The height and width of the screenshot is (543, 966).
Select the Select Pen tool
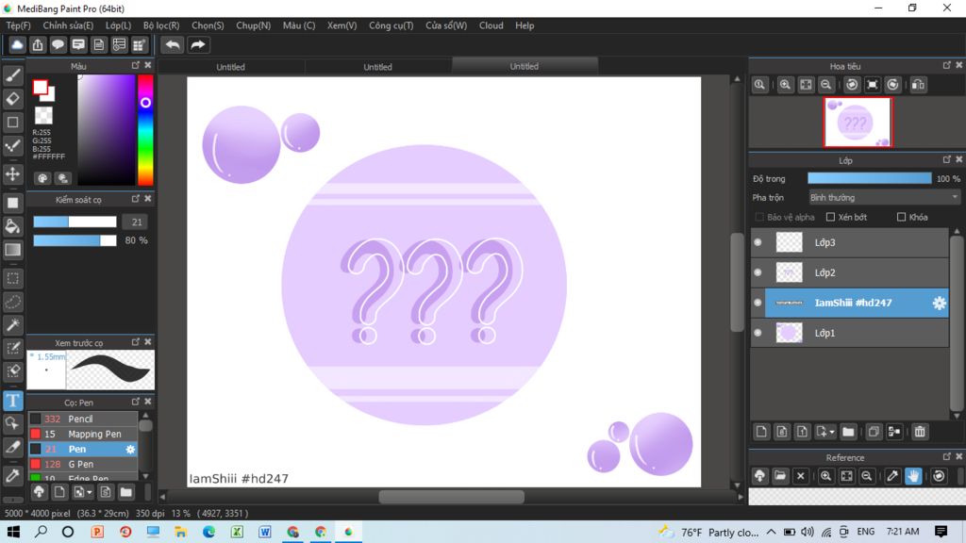12,349
